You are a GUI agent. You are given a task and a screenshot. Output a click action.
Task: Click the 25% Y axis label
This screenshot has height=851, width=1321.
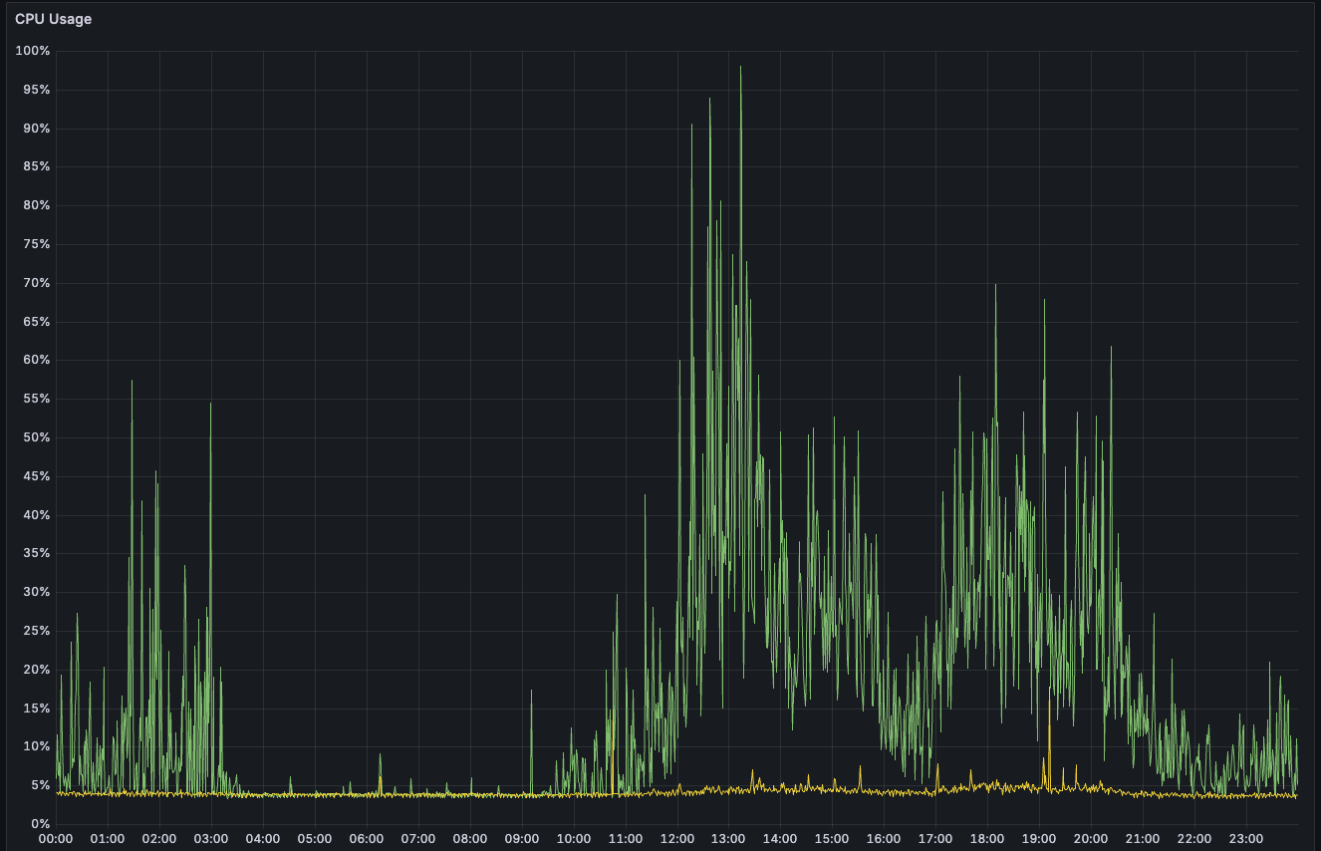(36, 631)
